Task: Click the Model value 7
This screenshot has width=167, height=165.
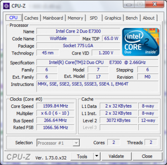Action: [x=98, y=70]
